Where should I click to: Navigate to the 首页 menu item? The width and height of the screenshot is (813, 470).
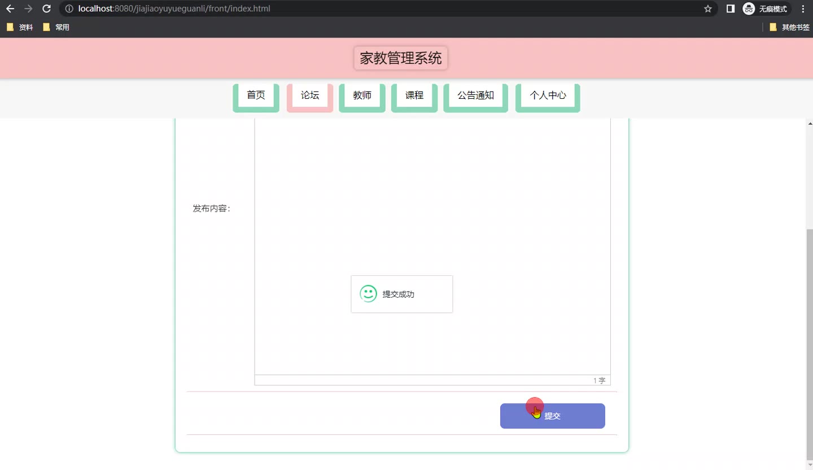pyautogui.click(x=256, y=95)
